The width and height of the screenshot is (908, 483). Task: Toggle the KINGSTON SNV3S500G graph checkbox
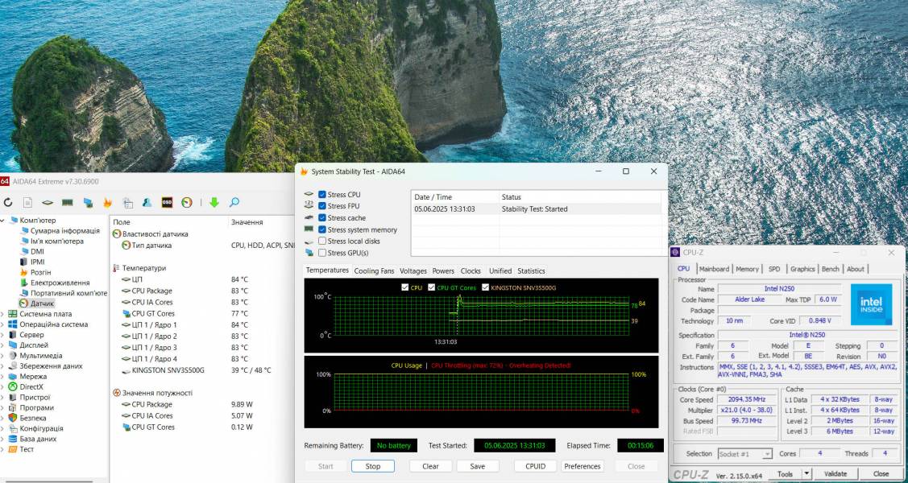pos(485,287)
